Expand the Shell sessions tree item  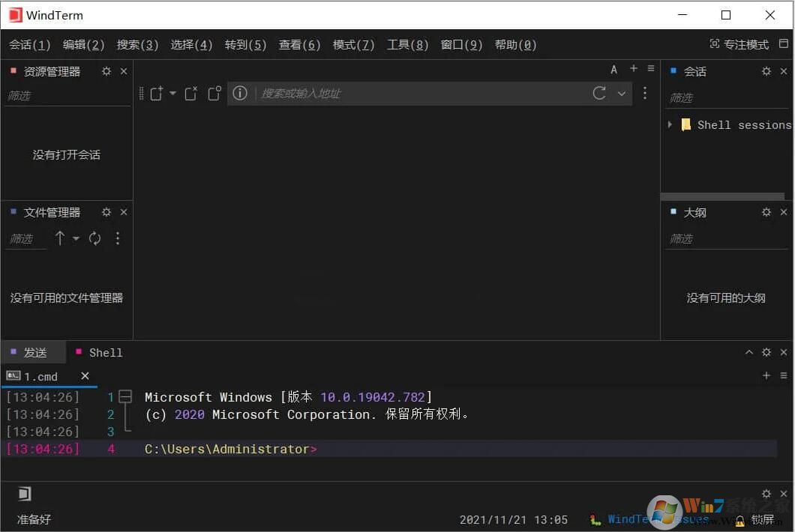pos(670,124)
